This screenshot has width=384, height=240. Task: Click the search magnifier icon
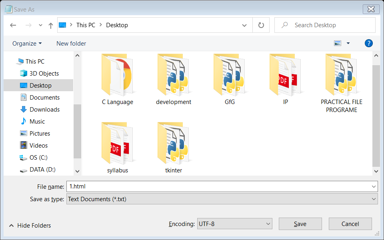tap(284, 25)
